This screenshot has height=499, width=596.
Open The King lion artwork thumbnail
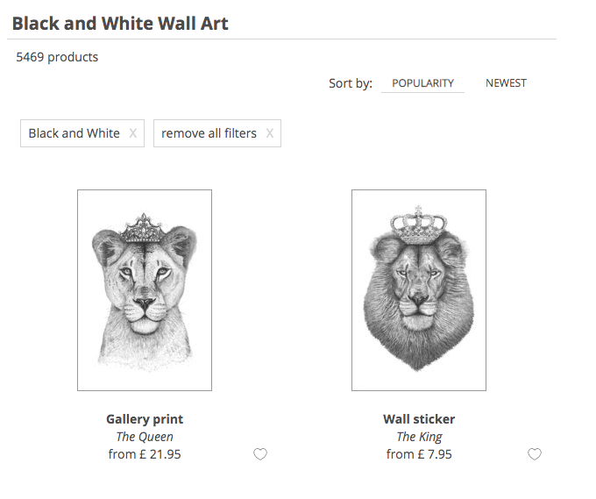coord(419,290)
